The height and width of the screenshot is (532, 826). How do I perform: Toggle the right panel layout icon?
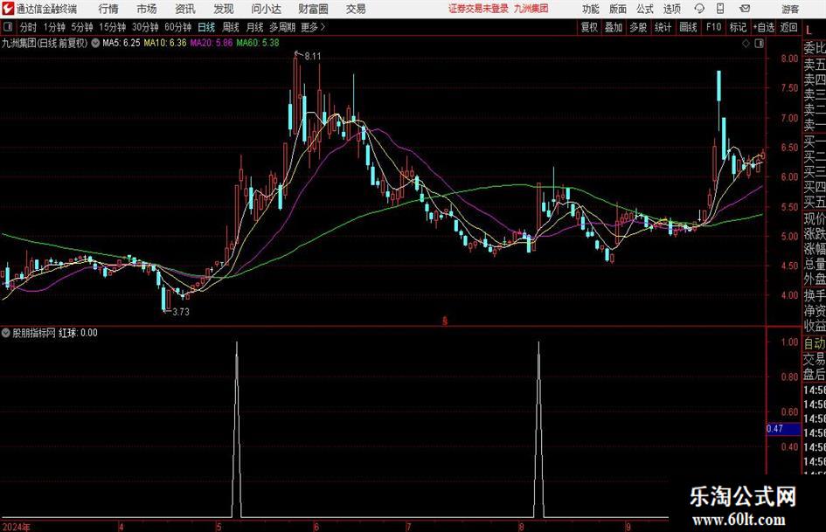pos(759,44)
